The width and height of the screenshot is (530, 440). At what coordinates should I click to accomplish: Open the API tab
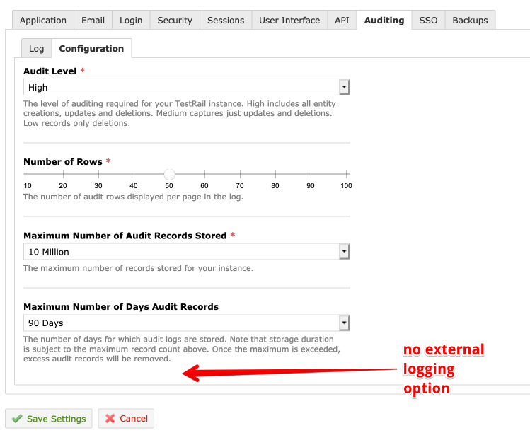tap(342, 21)
